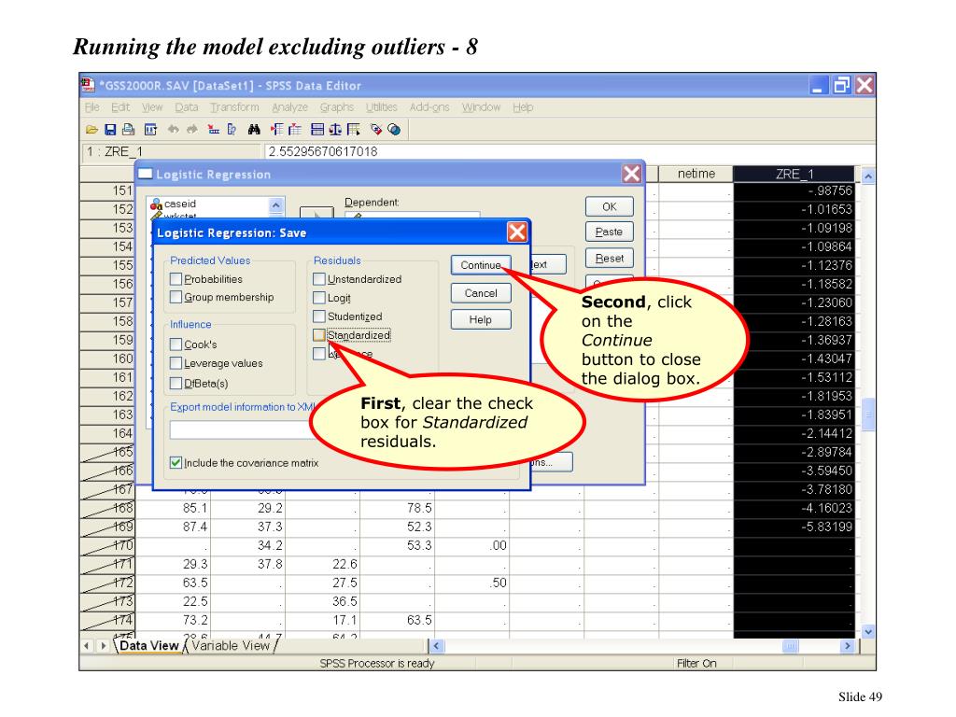This screenshot has height=717, width=956.
Task: Click the Go to Case toolbar icon
Action: [214, 129]
